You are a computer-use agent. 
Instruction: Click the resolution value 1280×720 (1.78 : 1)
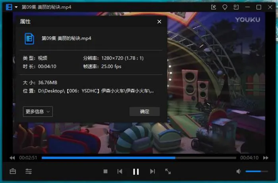(x=122, y=58)
